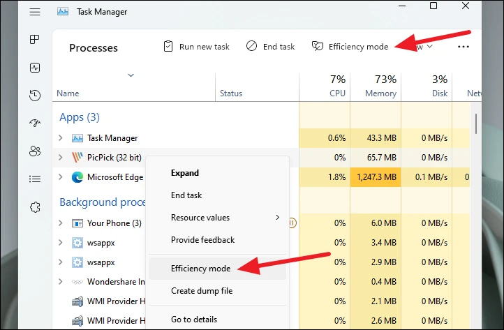Open the Resource values submenu
The image size is (504, 330).
[x=217, y=217]
